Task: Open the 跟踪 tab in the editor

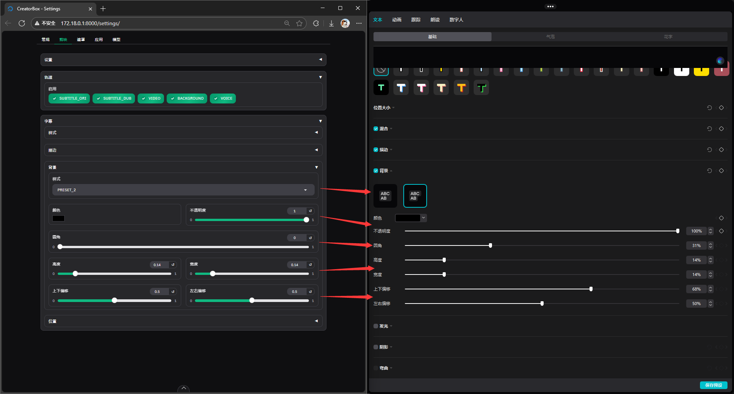Action: [x=416, y=20]
